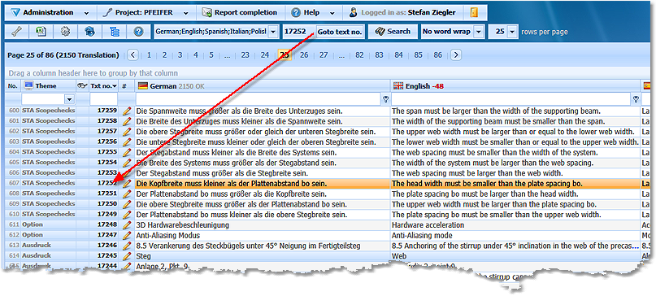The image size is (656, 296).
Task: Open the languages selection dropdown
Action: 273,32
